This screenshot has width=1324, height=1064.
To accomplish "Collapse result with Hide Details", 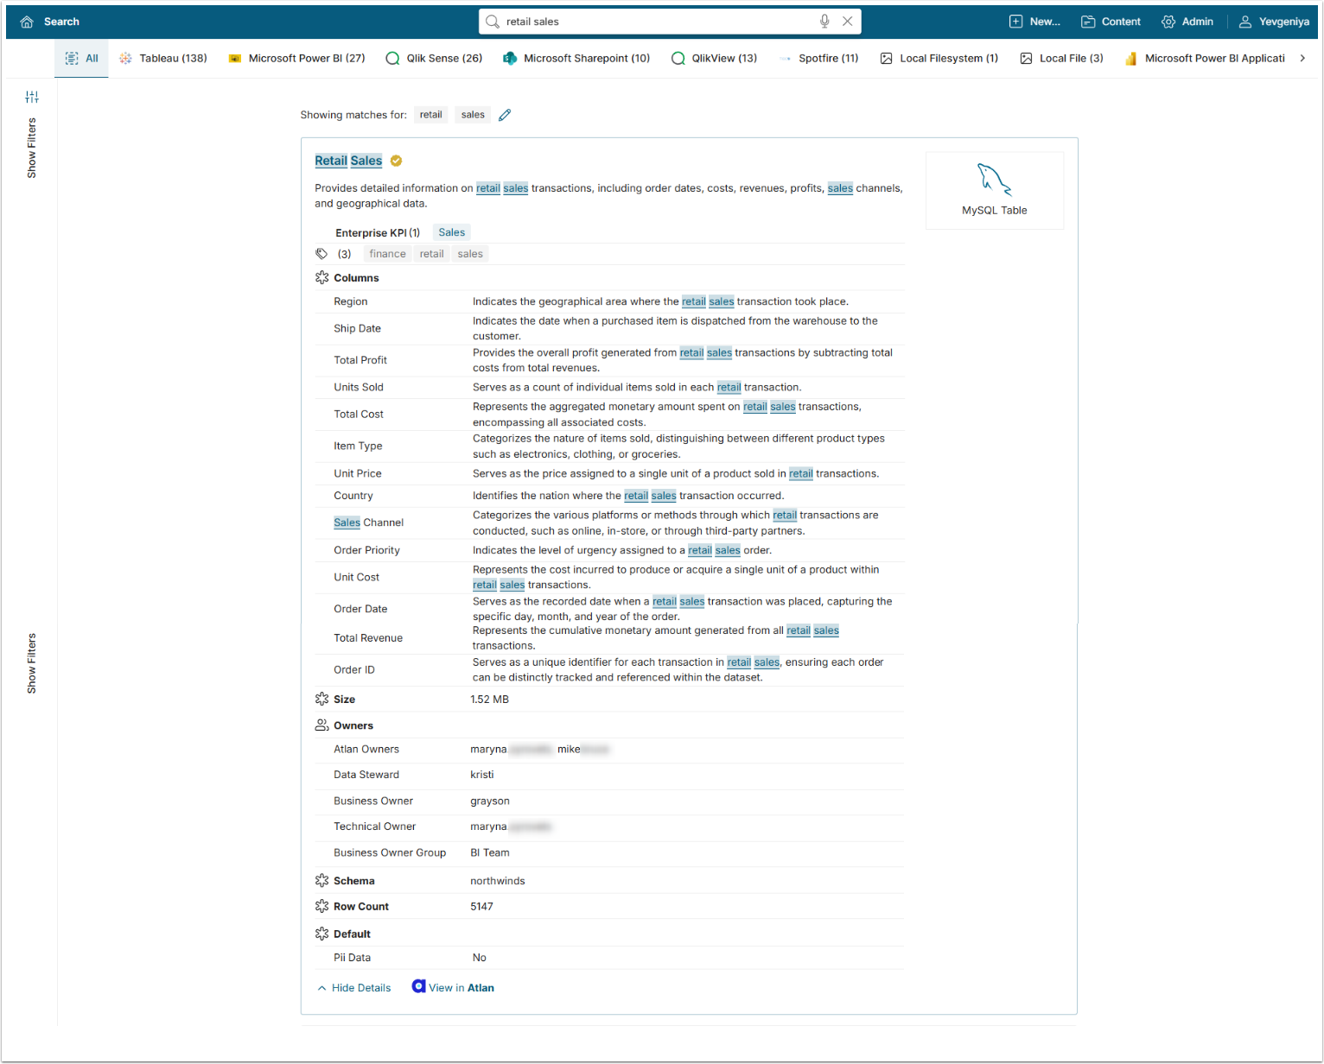I will (x=354, y=988).
